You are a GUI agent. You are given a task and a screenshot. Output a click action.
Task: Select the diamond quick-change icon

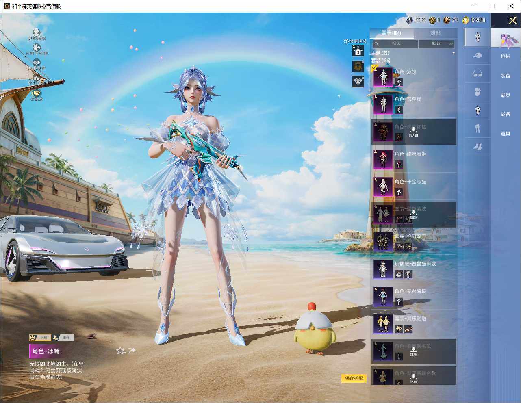tap(358, 82)
